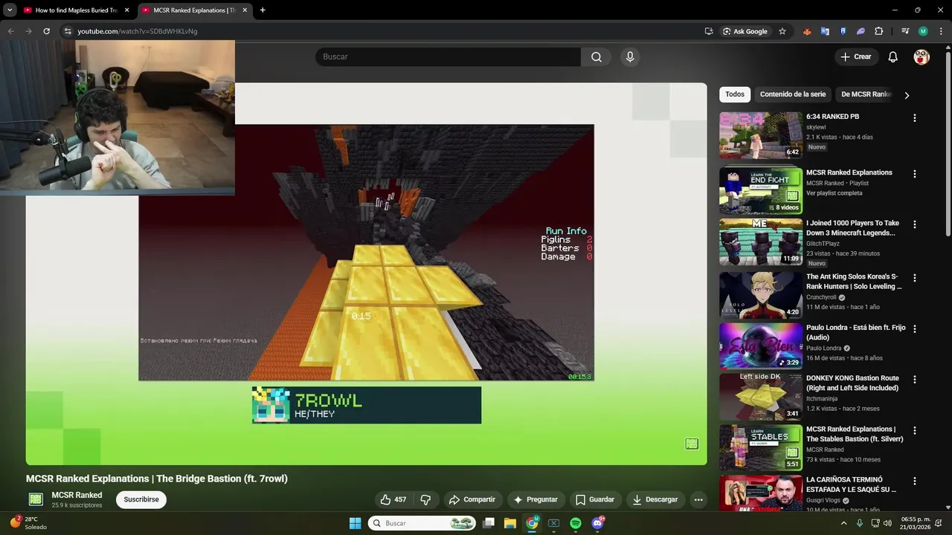This screenshot has width=952, height=535.
Task: Open Discord from the taskbar
Action: pos(597,523)
